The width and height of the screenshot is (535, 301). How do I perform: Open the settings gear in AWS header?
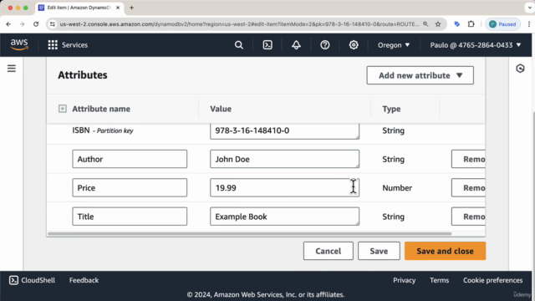[354, 44]
